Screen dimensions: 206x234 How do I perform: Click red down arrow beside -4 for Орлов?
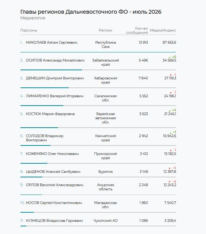coord(170,182)
